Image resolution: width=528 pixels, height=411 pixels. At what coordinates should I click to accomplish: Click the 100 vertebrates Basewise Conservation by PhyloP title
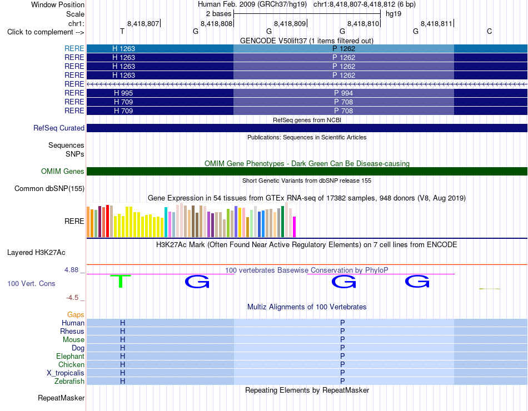pos(306,270)
